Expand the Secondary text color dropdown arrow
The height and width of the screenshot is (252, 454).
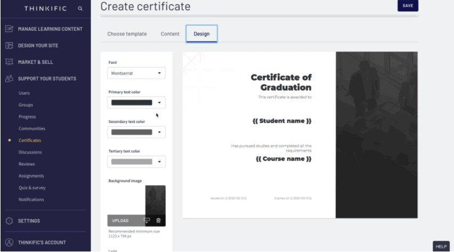[159, 132]
